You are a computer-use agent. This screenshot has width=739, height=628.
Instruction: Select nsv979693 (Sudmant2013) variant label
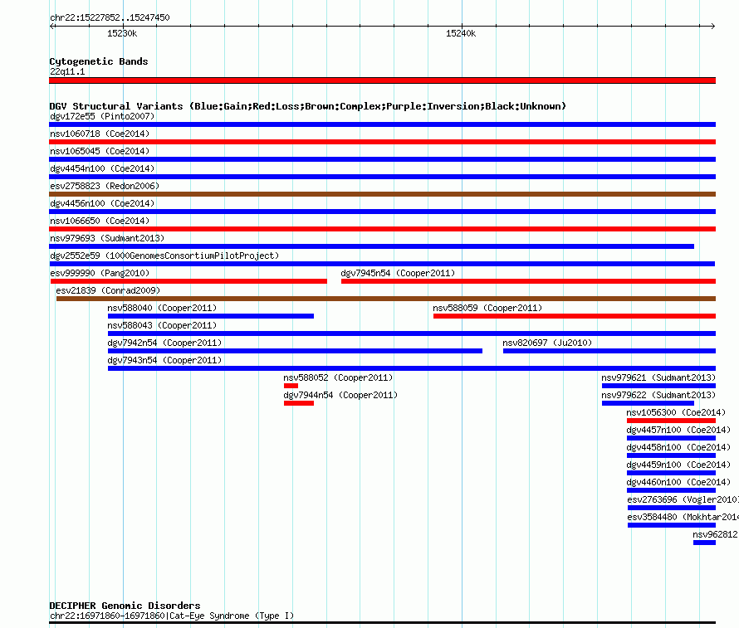coord(107,238)
